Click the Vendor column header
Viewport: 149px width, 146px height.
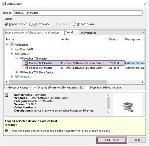[x=65, y=39]
